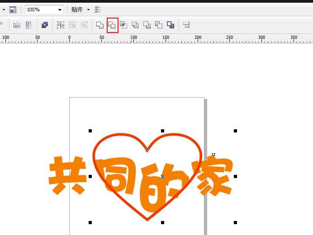Click the Mirror horizontally icon

(x=17, y=25)
